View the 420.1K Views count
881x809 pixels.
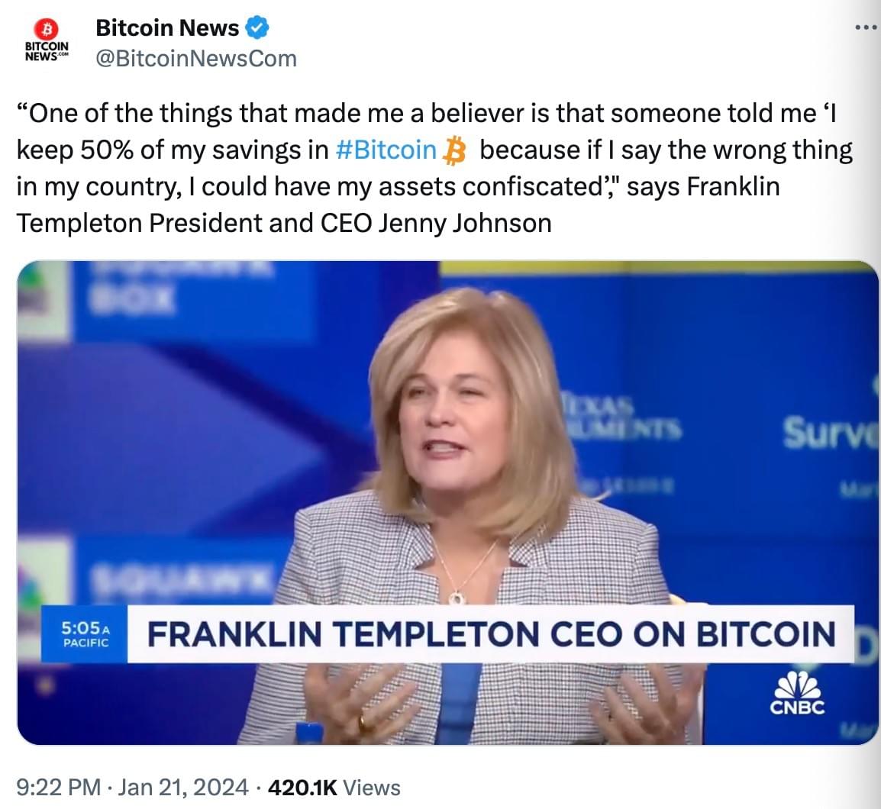point(334,788)
